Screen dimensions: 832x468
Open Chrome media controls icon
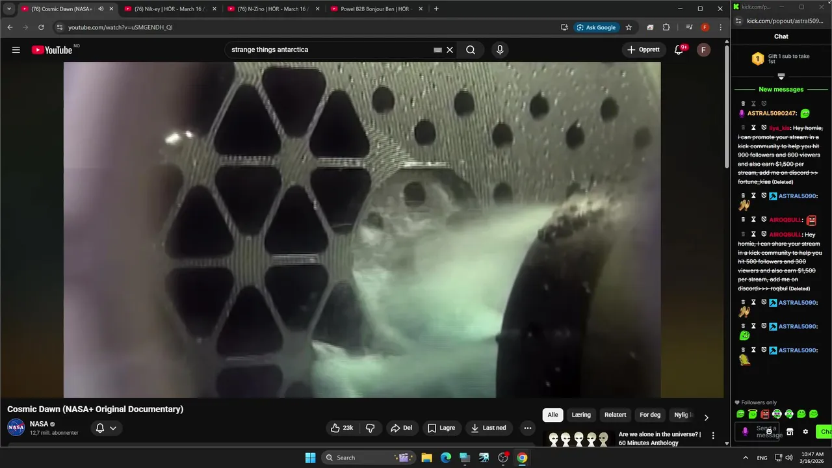coord(689,27)
